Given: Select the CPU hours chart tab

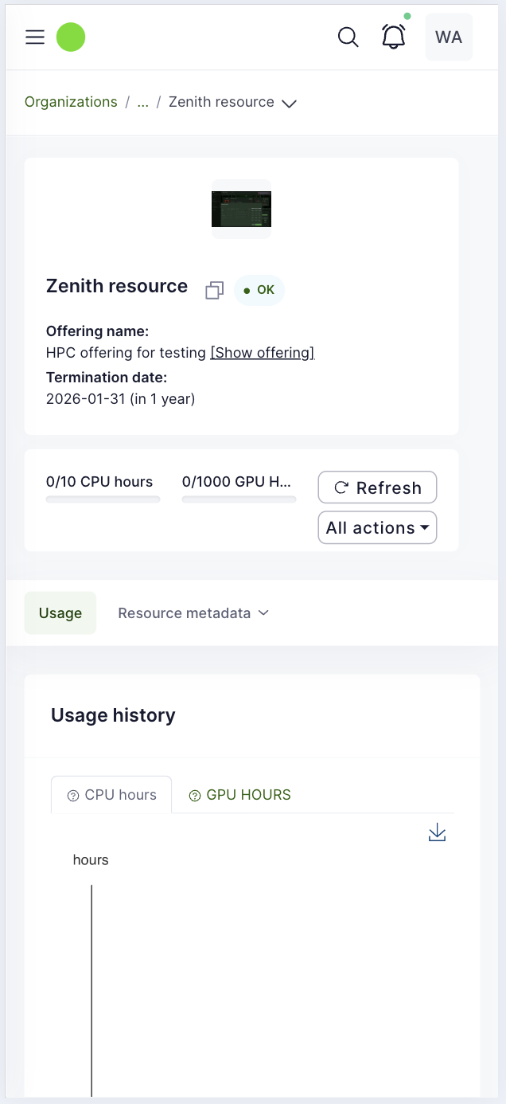Looking at the screenshot, I should click(111, 795).
